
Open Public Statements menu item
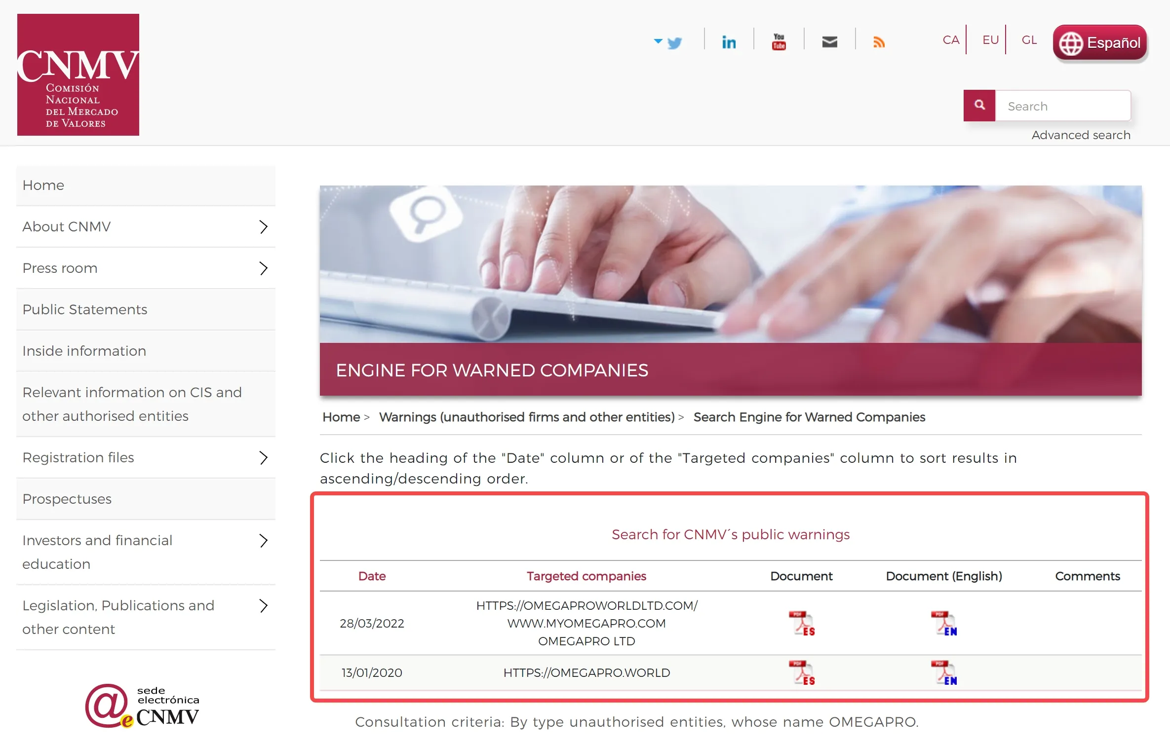pyautogui.click(x=146, y=309)
